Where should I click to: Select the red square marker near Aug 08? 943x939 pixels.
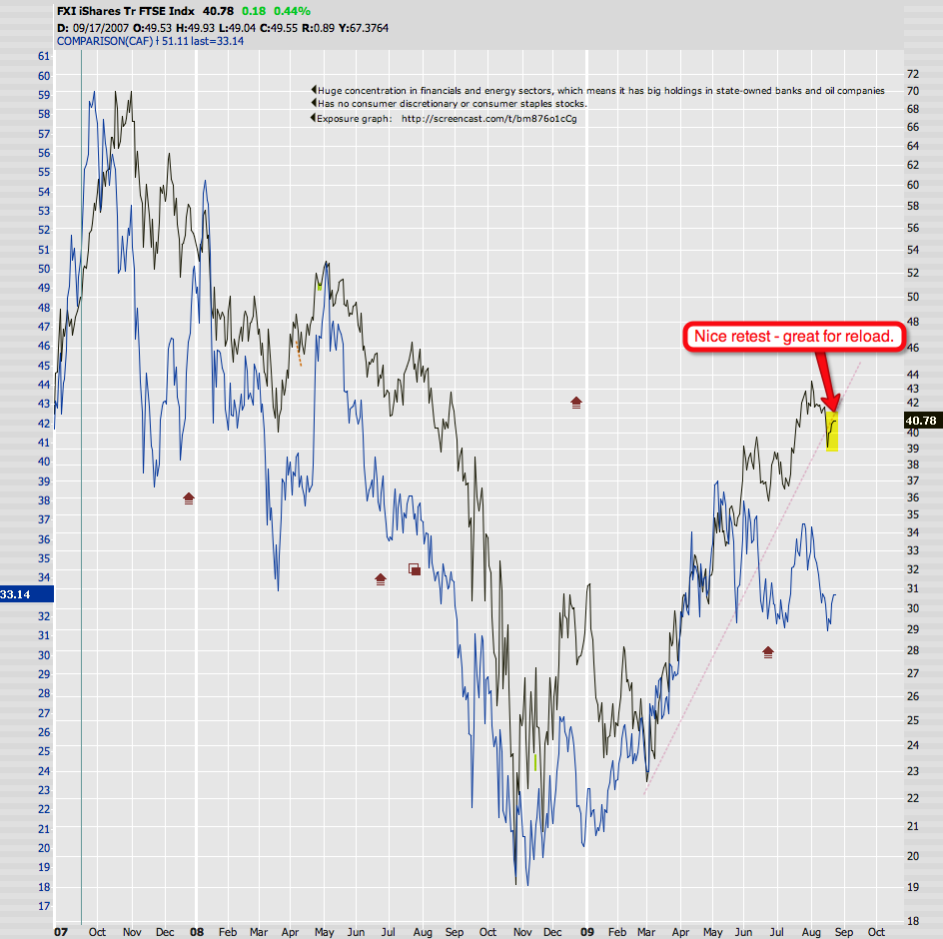415,569
